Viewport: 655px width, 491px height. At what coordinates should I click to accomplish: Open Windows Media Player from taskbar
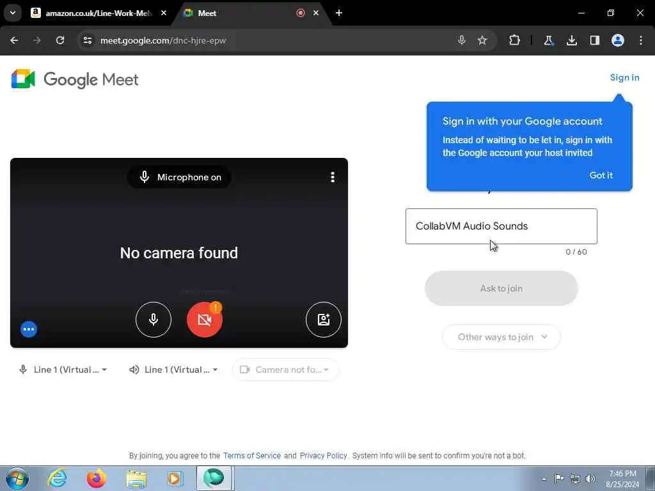coord(175,478)
